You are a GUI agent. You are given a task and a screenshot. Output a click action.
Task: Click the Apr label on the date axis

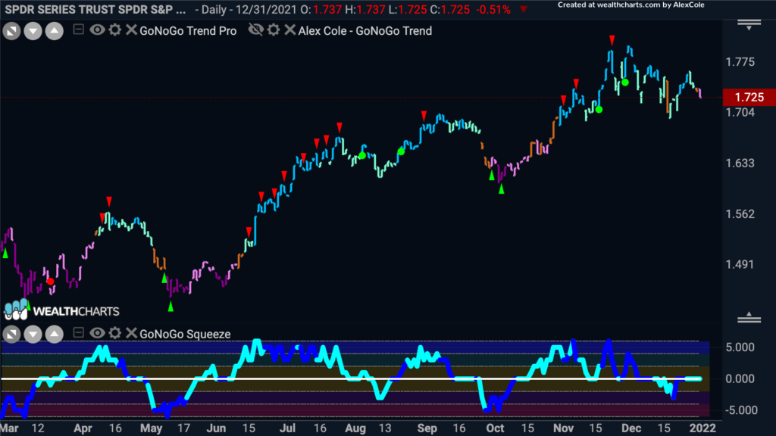tap(83, 428)
